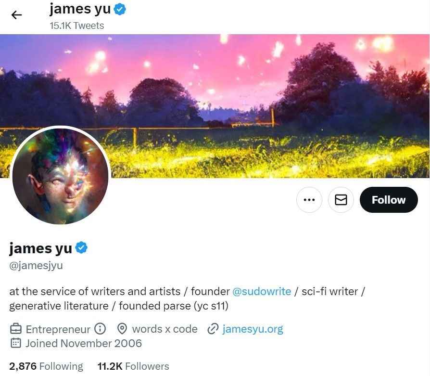Visit the jamesyu.org website link
This screenshot has width=430, height=376.
(x=253, y=329)
